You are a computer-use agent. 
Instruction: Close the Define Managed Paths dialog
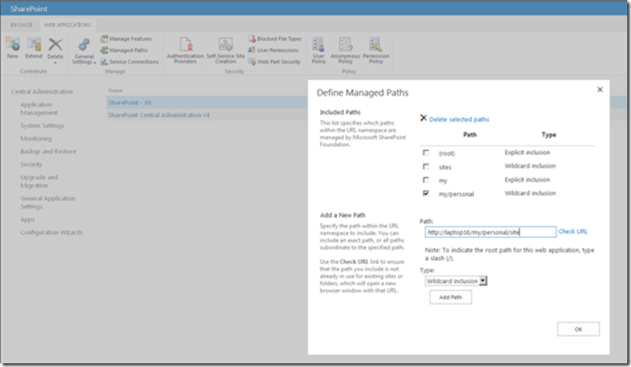click(x=600, y=89)
